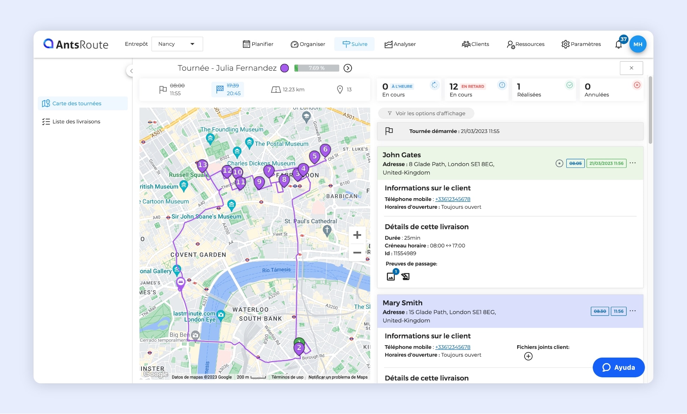
Task: Click John Gates' mobile phone number link
Action: point(453,199)
